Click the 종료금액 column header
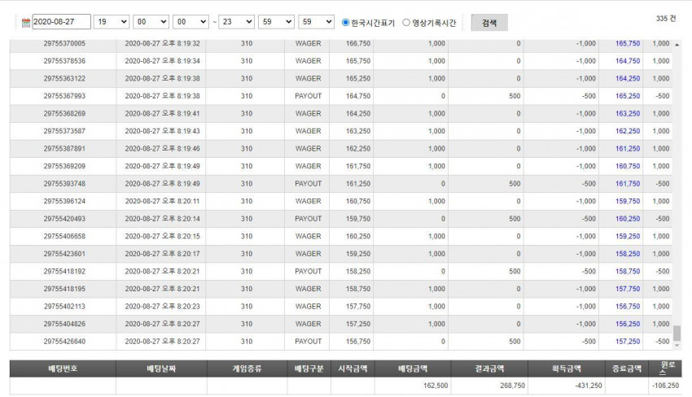692x397 pixels. coord(627,369)
